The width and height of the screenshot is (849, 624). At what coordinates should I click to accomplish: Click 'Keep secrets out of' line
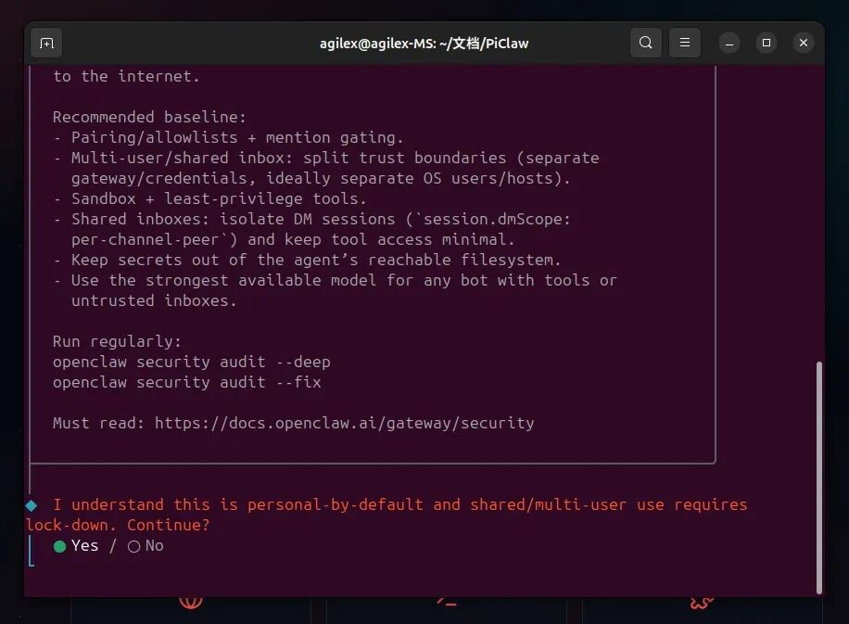[x=307, y=260]
